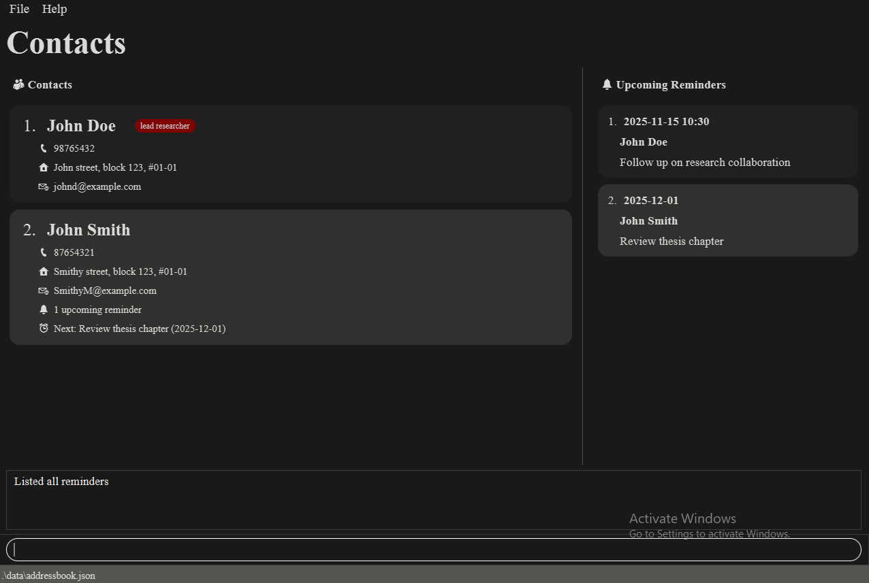The image size is (869, 583).
Task: Click the lead researcher tag on John Doe
Action: pyautogui.click(x=165, y=126)
